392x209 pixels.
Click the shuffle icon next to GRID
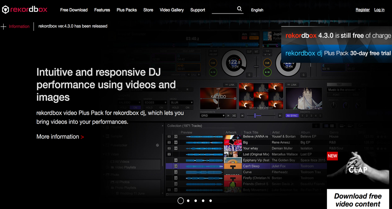click(234, 116)
